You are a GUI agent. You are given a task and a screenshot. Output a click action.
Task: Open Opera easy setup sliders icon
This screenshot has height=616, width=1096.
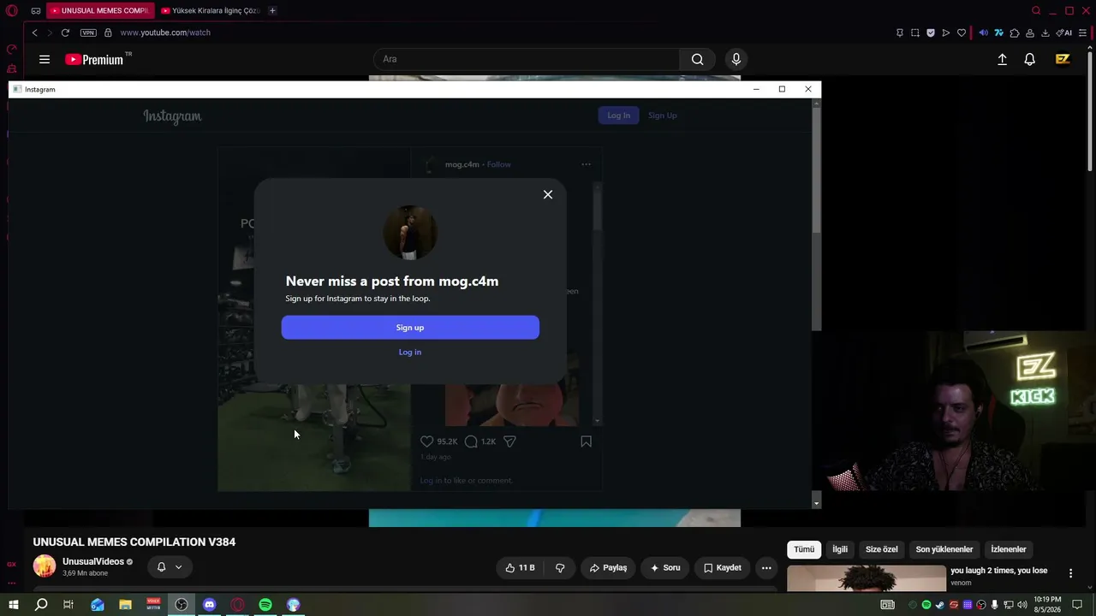click(1083, 33)
